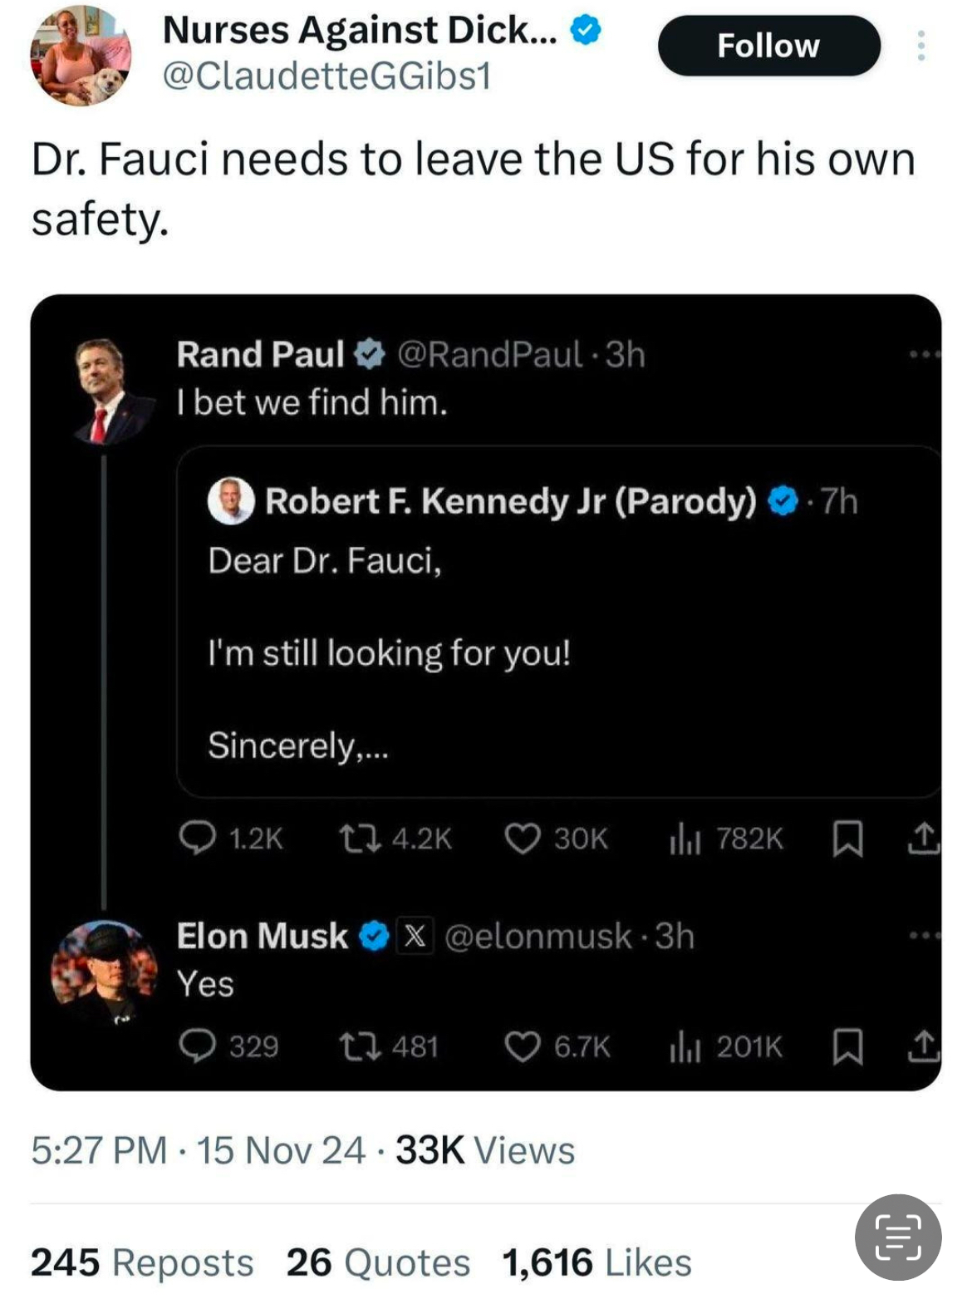Tap the share icon on Rand Paul's tweet
Screen dimensions: 972x1309
click(923, 838)
